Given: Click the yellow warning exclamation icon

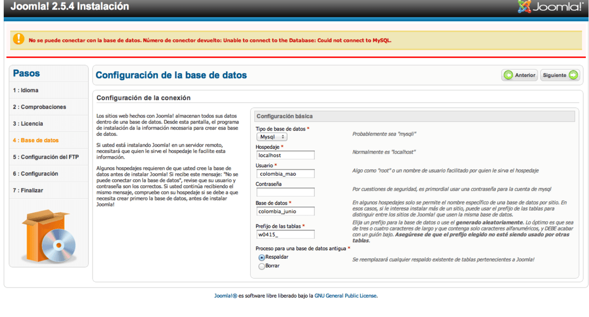Looking at the screenshot, I should click(x=18, y=39).
